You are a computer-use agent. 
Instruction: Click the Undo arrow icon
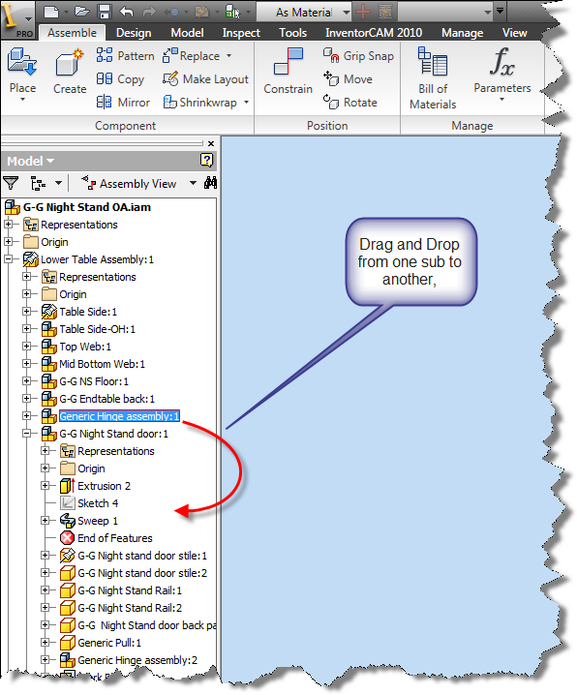(127, 11)
